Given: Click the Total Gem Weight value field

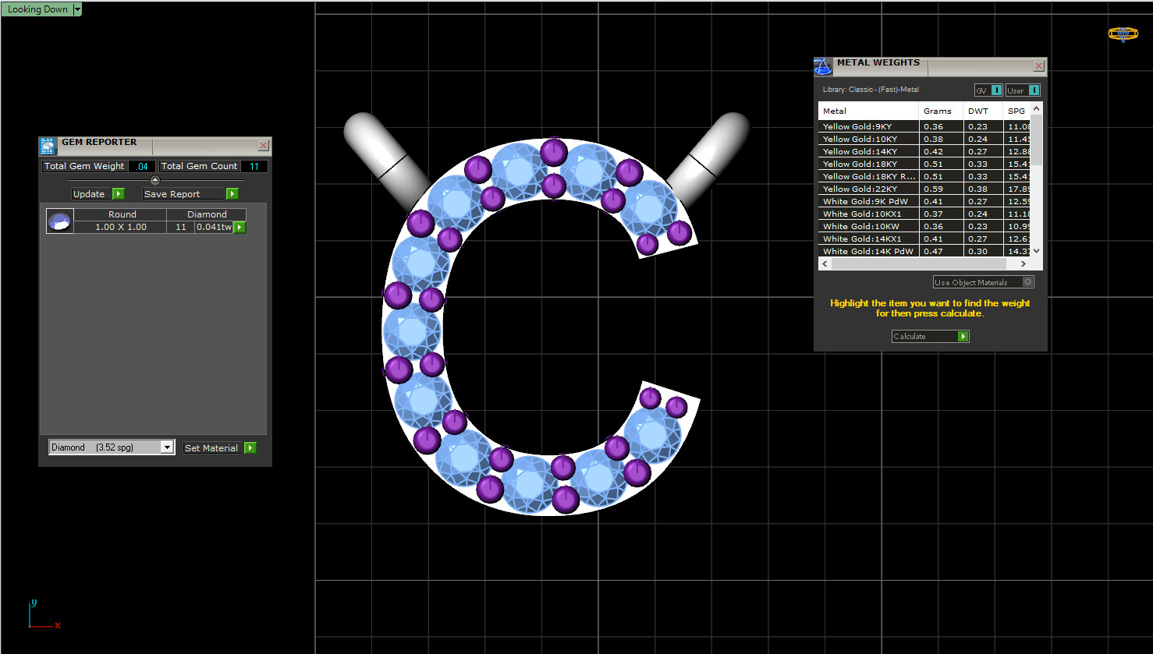Looking at the screenshot, I should 142,166.
